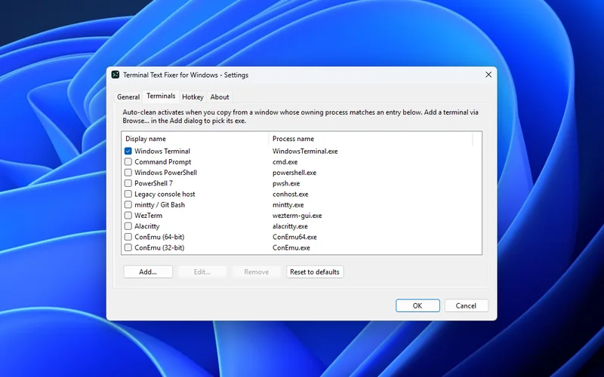Open the Hotkey tab
The height and width of the screenshot is (377, 604).
point(193,97)
